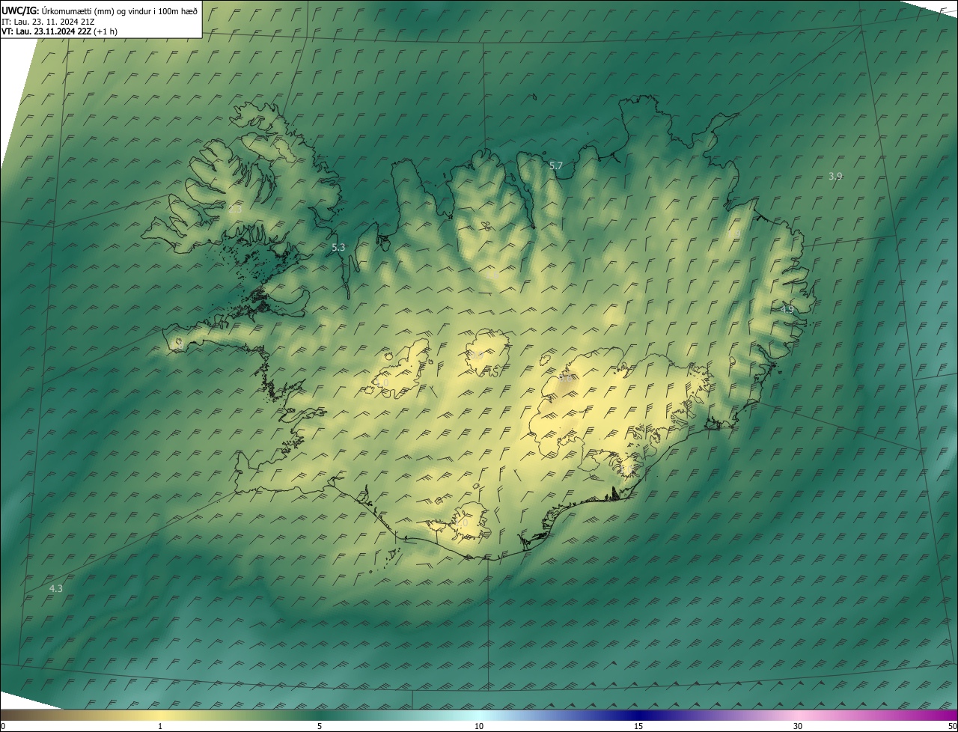Click the 1 tick label on the color scale
Screen dimensions: 958x732
(160, 726)
